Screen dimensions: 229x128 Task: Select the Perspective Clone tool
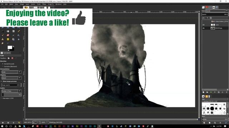(x=13, y=39)
